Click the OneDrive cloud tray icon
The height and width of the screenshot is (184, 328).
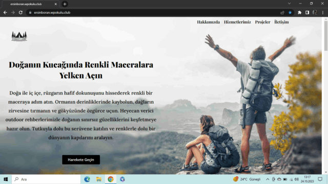tap(279, 179)
